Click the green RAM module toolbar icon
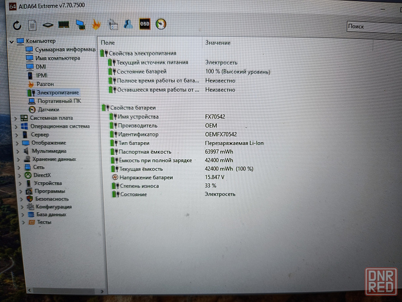This screenshot has height=302, width=402. pyautogui.click(x=64, y=25)
